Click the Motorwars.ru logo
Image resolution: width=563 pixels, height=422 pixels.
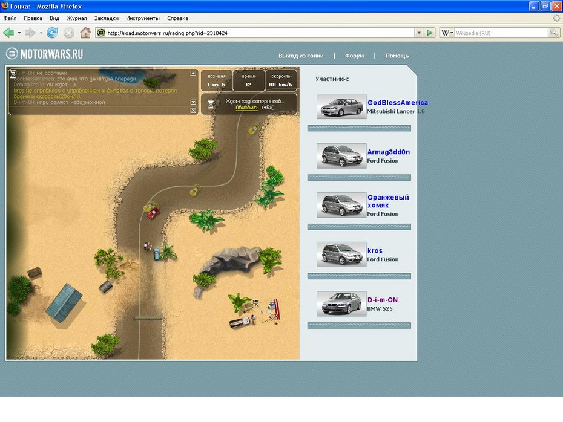coord(45,54)
